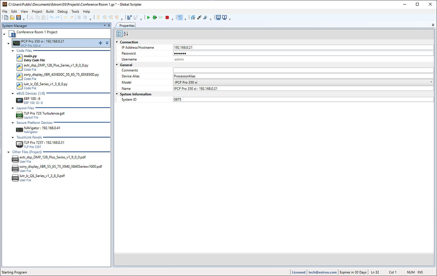Switch Properties to categorized view
Viewport: 437px width, 276px height.
pyautogui.click(x=119, y=34)
